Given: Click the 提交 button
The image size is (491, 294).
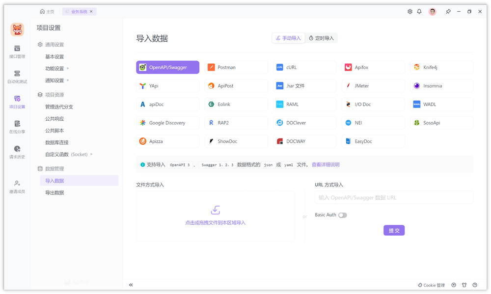Looking at the screenshot, I should 394,231.
